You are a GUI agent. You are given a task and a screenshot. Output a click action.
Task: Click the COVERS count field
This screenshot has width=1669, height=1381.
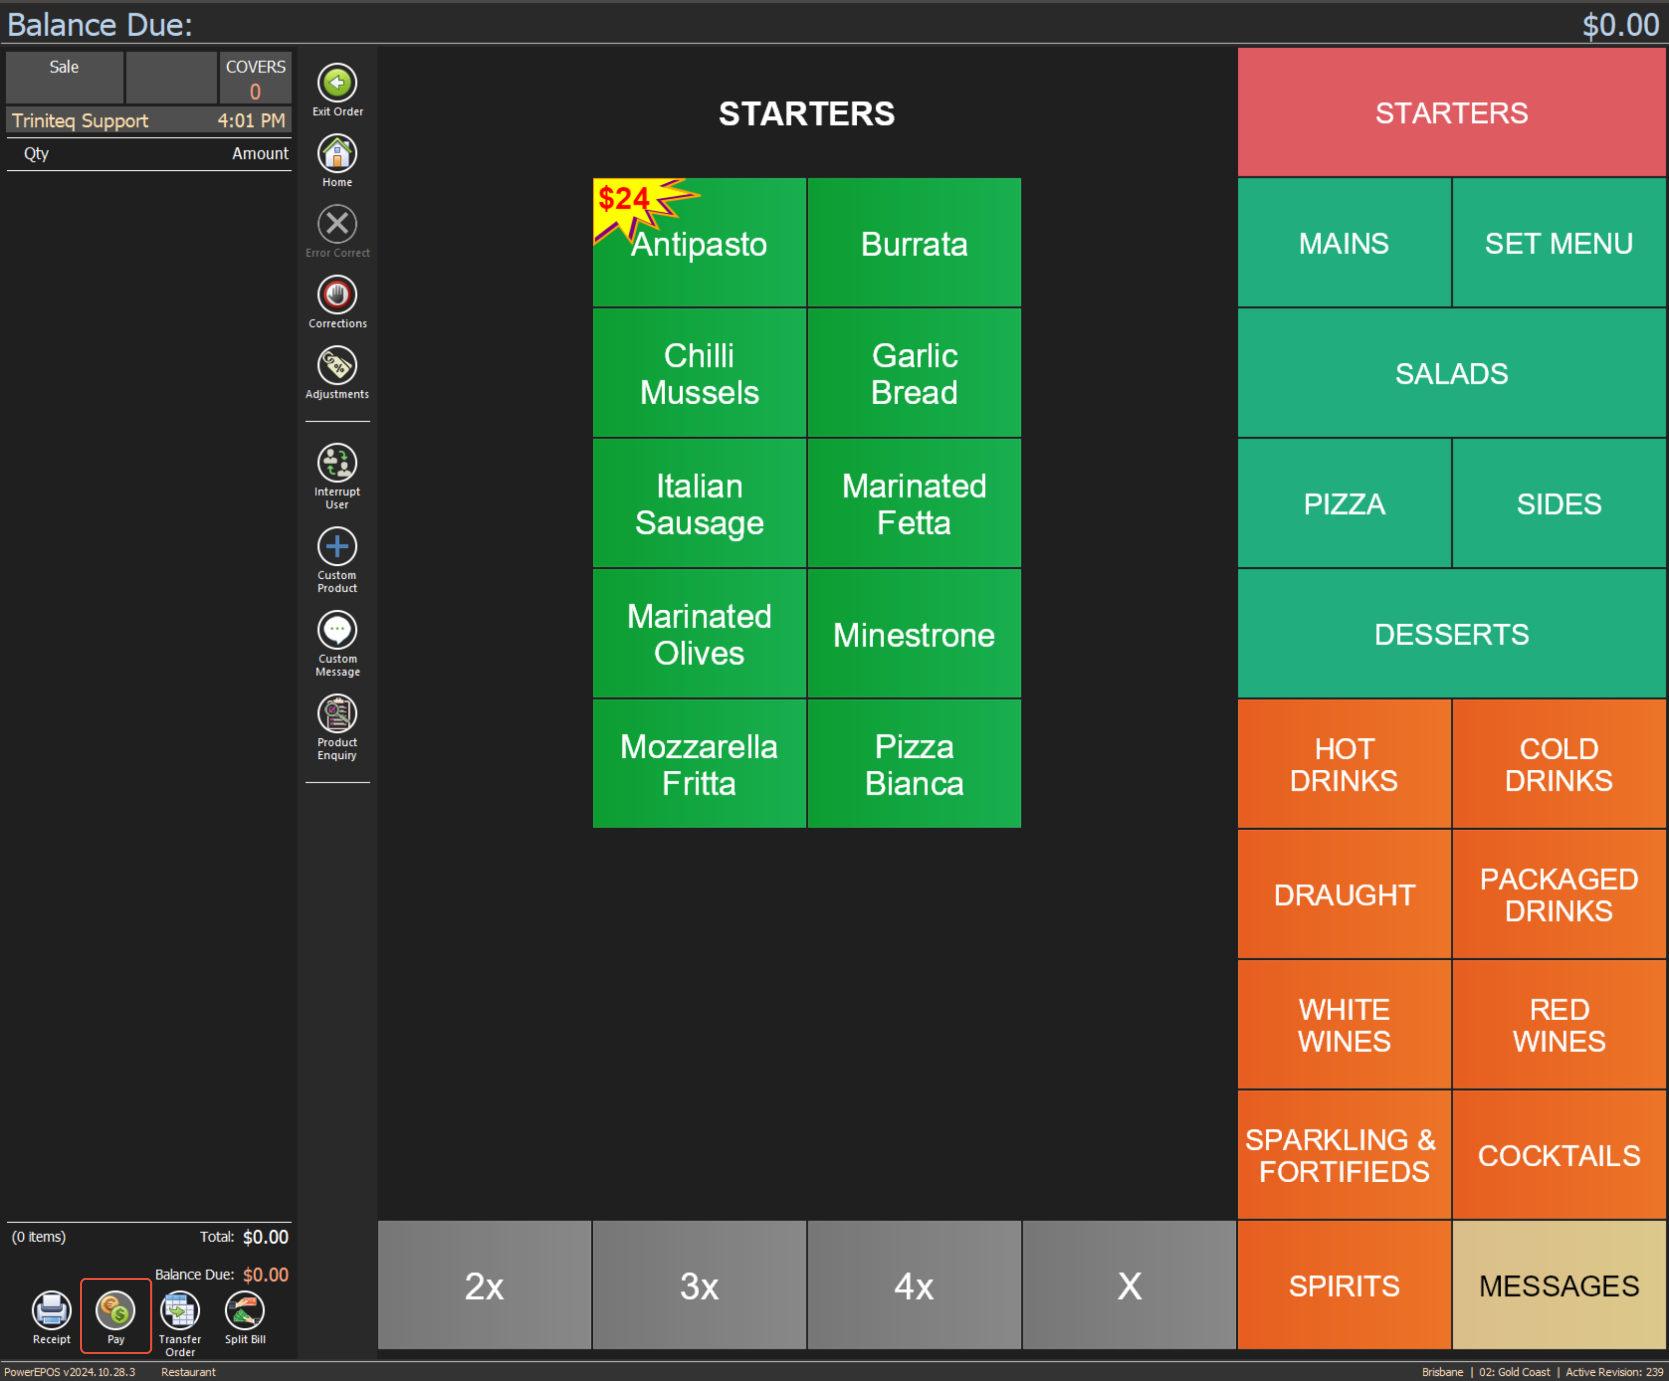(255, 78)
